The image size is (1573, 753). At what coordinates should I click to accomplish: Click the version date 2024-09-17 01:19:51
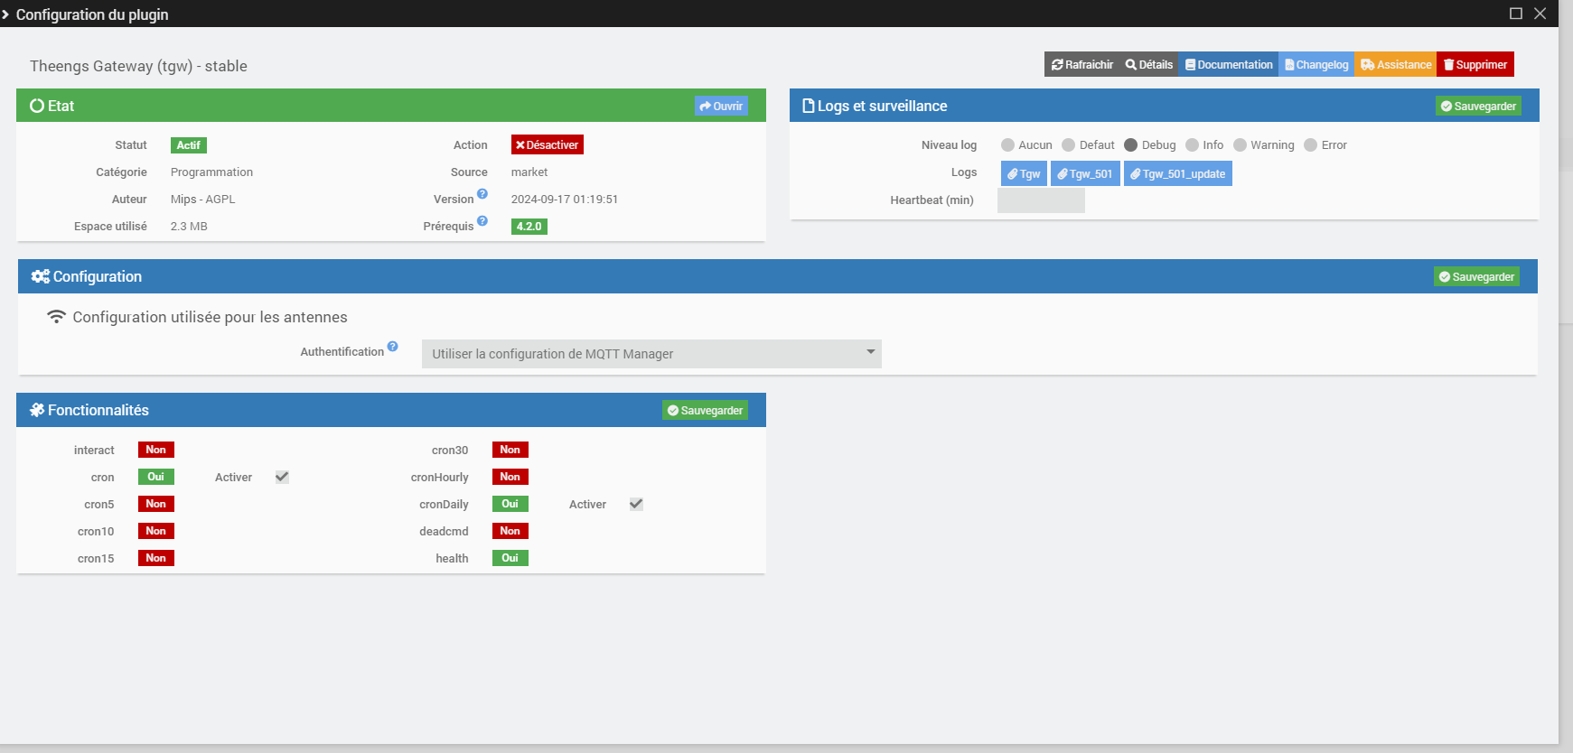(x=565, y=200)
